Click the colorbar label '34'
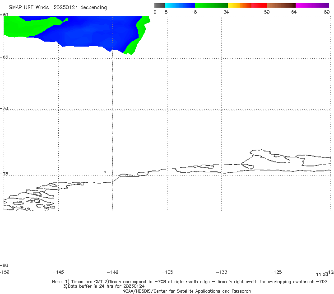This screenshot has height=294, width=334. click(x=226, y=12)
